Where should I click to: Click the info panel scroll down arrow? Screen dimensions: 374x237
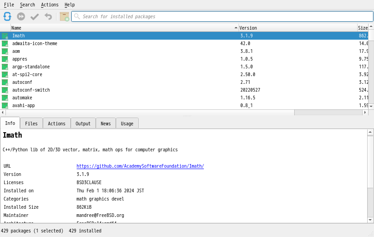click(x=370, y=220)
